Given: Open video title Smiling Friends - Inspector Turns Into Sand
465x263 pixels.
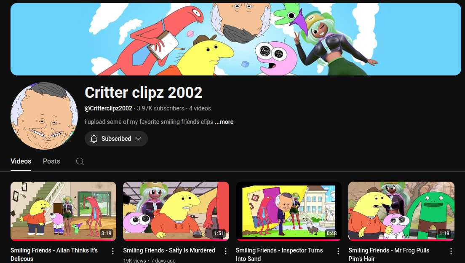Looking at the screenshot, I should pos(279,255).
